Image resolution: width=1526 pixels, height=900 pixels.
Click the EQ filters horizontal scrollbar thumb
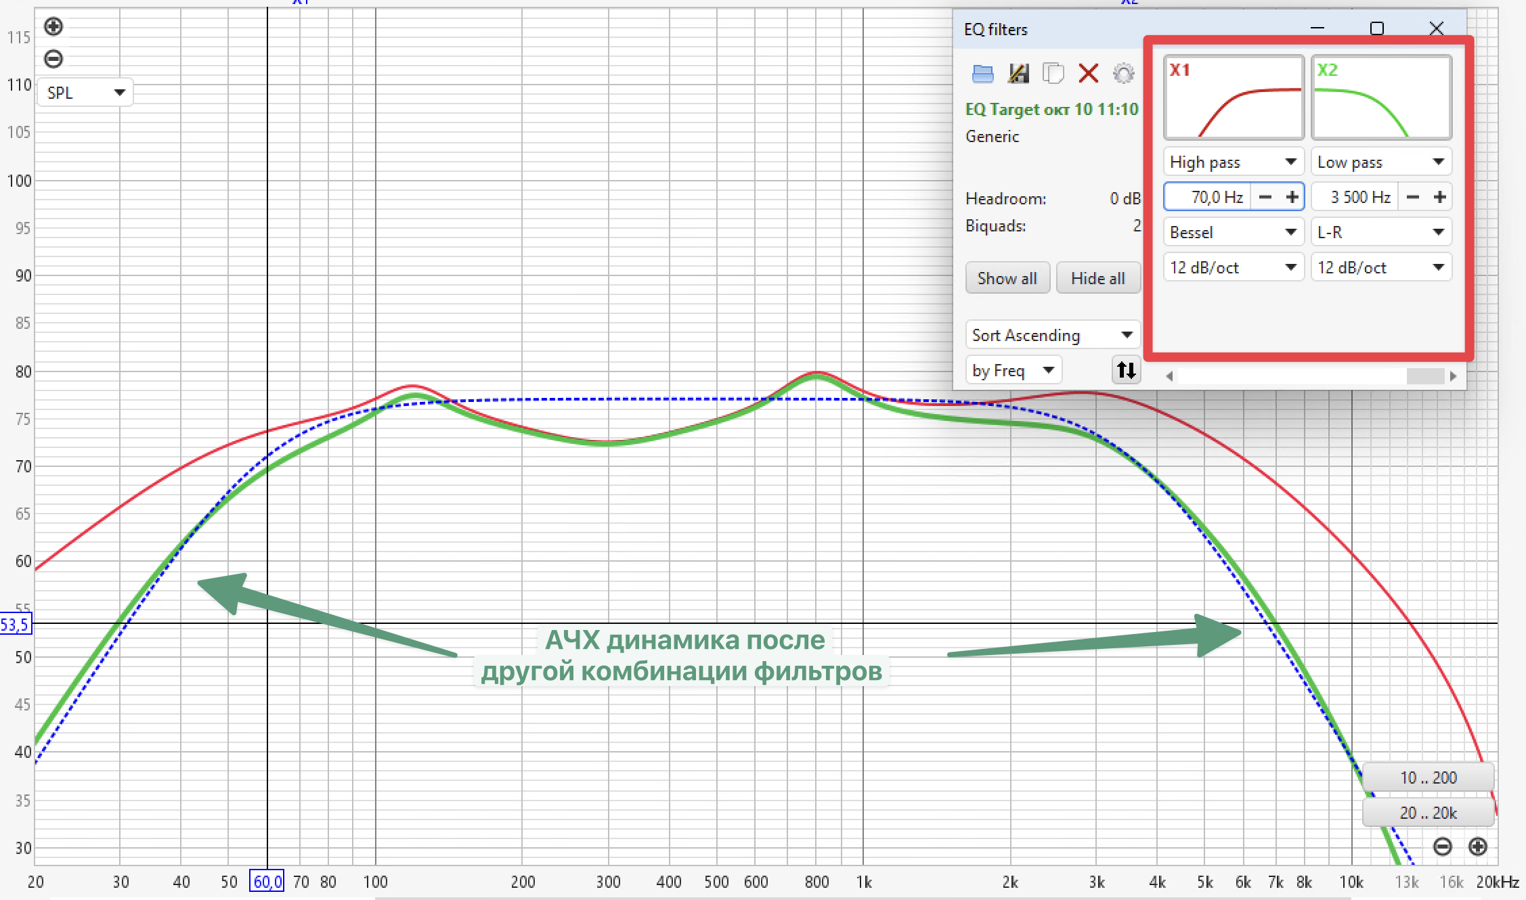[x=1425, y=376]
